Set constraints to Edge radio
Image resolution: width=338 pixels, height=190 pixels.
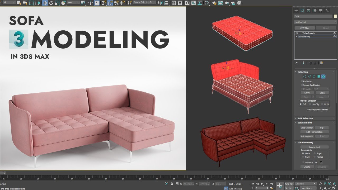(x=314, y=153)
